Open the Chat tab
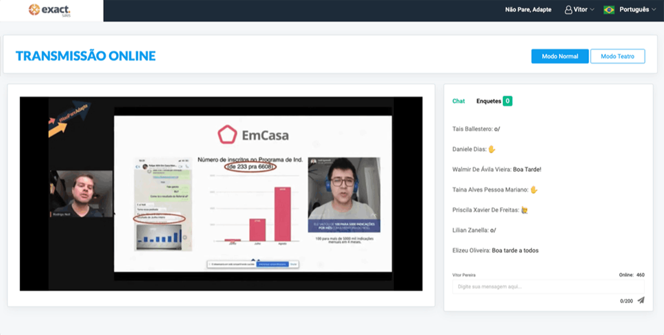This screenshot has width=664, height=335. (458, 101)
